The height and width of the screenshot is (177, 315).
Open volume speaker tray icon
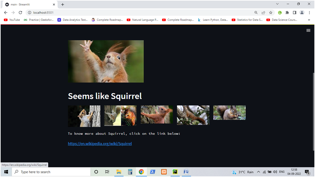coord(275,172)
